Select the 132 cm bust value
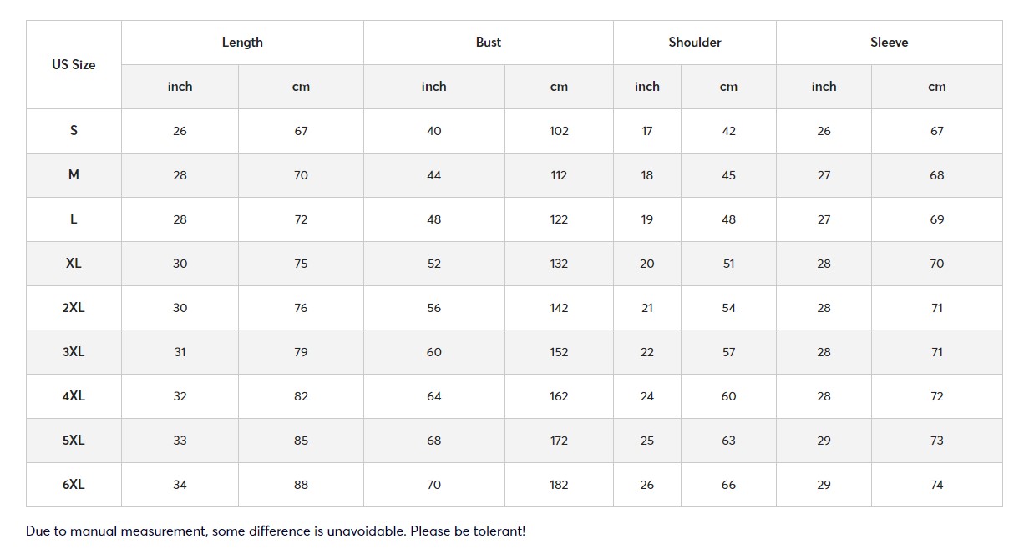 click(x=559, y=264)
